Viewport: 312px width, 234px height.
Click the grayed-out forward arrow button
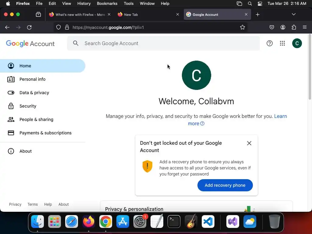[18, 27]
